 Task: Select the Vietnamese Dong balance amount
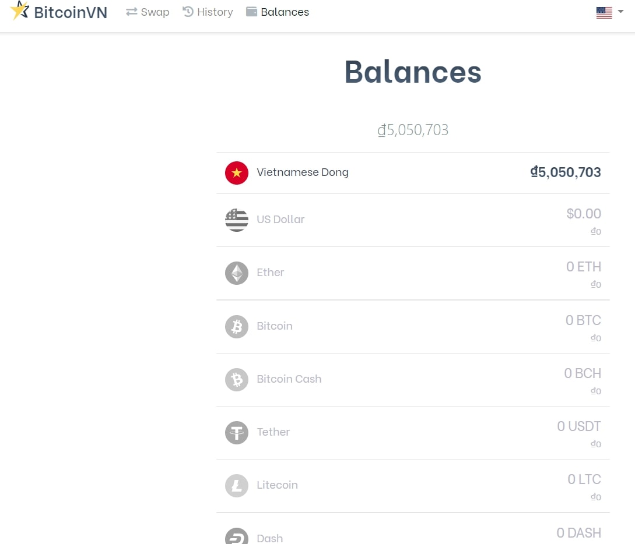(x=566, y=172)
